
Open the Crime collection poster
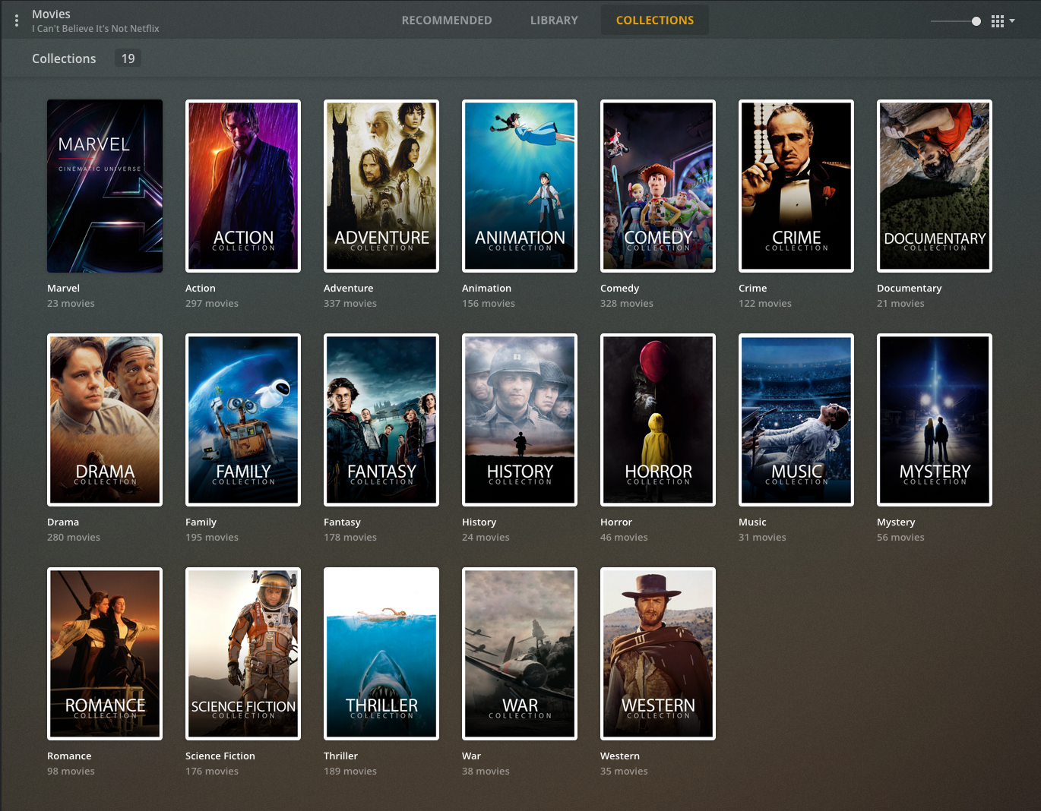click(x=796, y=186)
